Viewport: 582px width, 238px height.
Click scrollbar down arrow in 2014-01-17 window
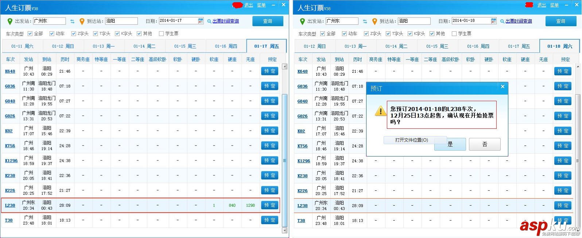coord(285,230)
